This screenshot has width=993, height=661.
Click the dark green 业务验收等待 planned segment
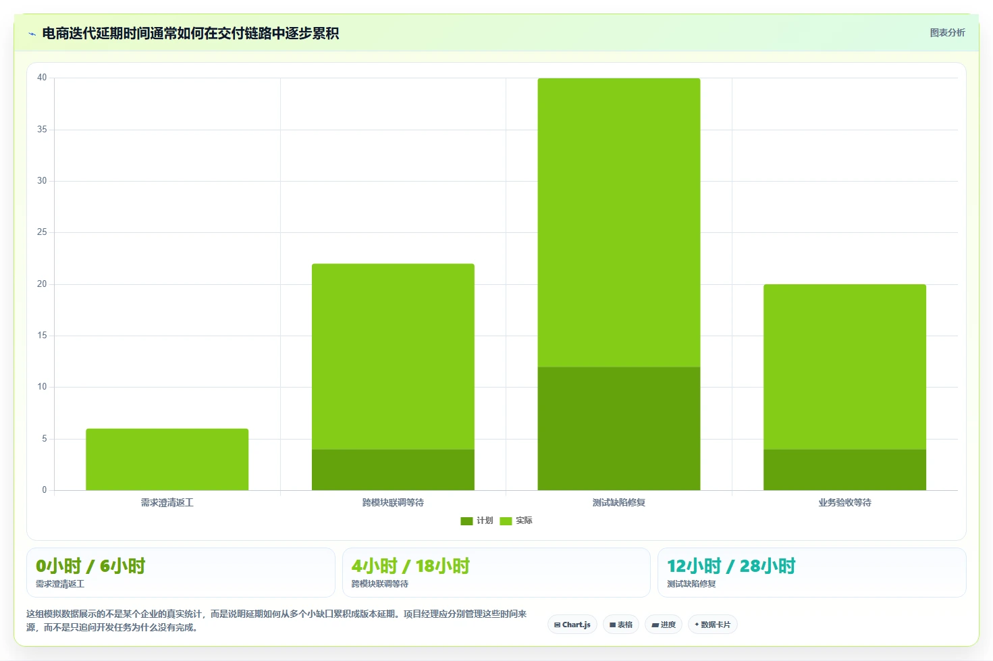coord(844,470)
